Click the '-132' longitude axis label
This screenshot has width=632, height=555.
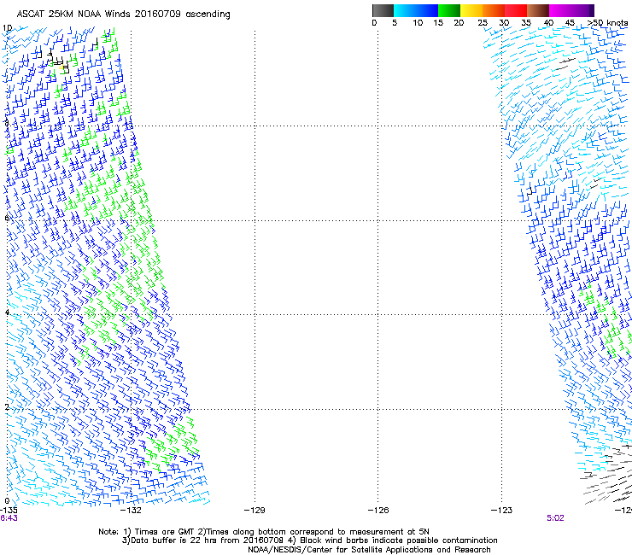click(131, 511)
